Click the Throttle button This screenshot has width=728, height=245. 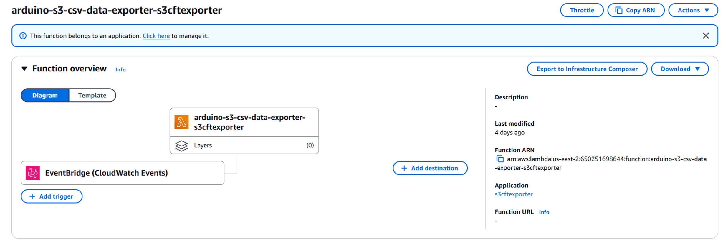(x=581, y=10)
